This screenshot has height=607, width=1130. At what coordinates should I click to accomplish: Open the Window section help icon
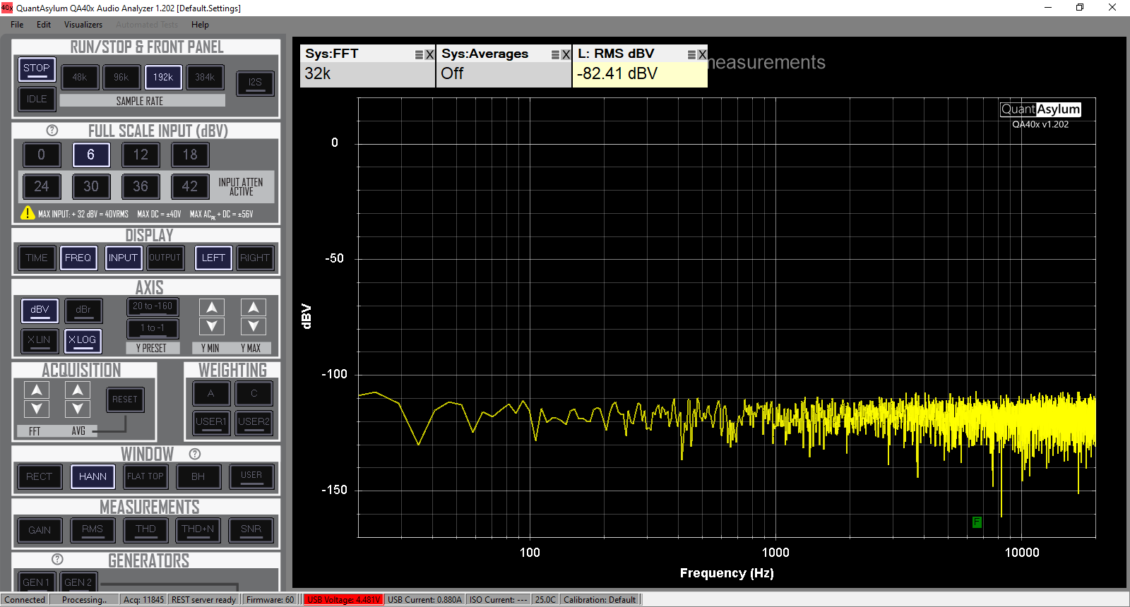195,454
